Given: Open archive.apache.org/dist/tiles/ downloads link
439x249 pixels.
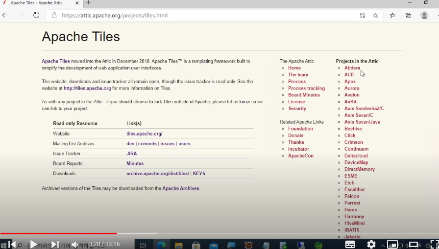Looking at the screenshot, I should (x=158, y=174).
